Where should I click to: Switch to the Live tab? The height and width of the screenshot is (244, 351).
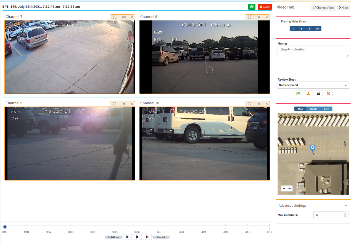click(x=326, y=109)
